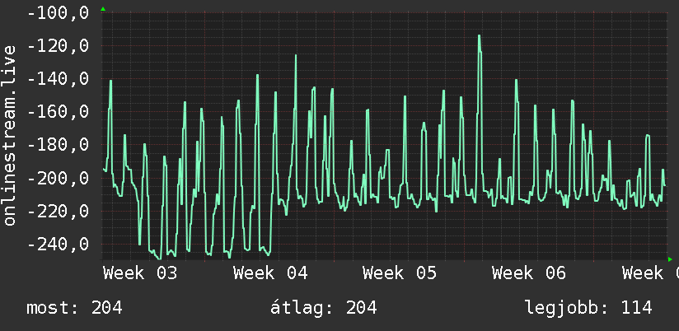
Task: Click the '-160,0' y-axis label
Action: tap(58, 112)
